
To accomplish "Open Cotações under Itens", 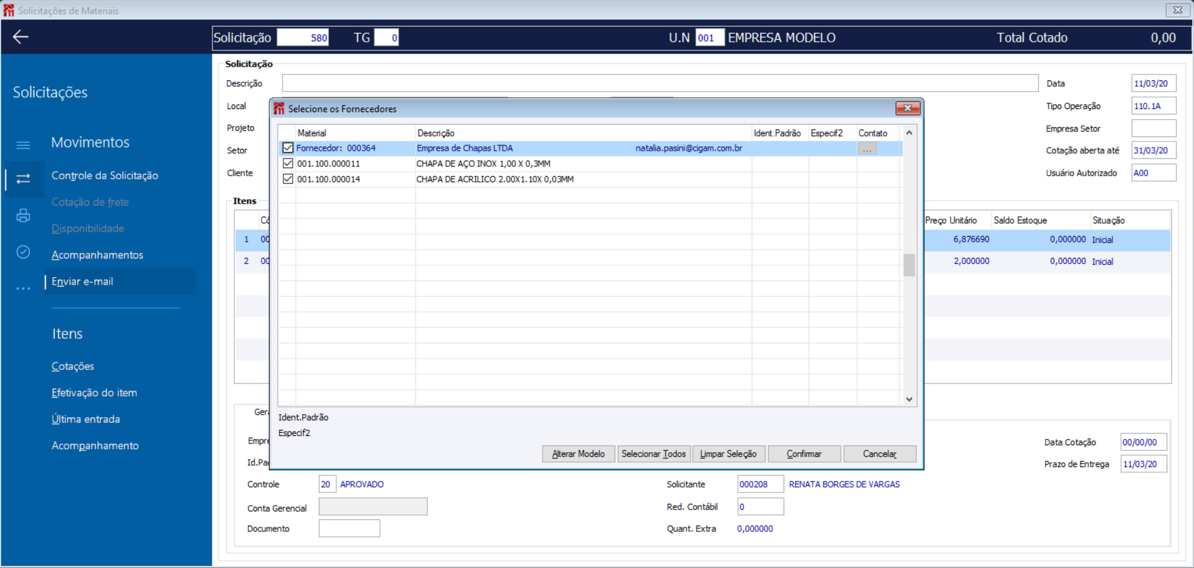I will pyautogui.click(x=73, y=366).
